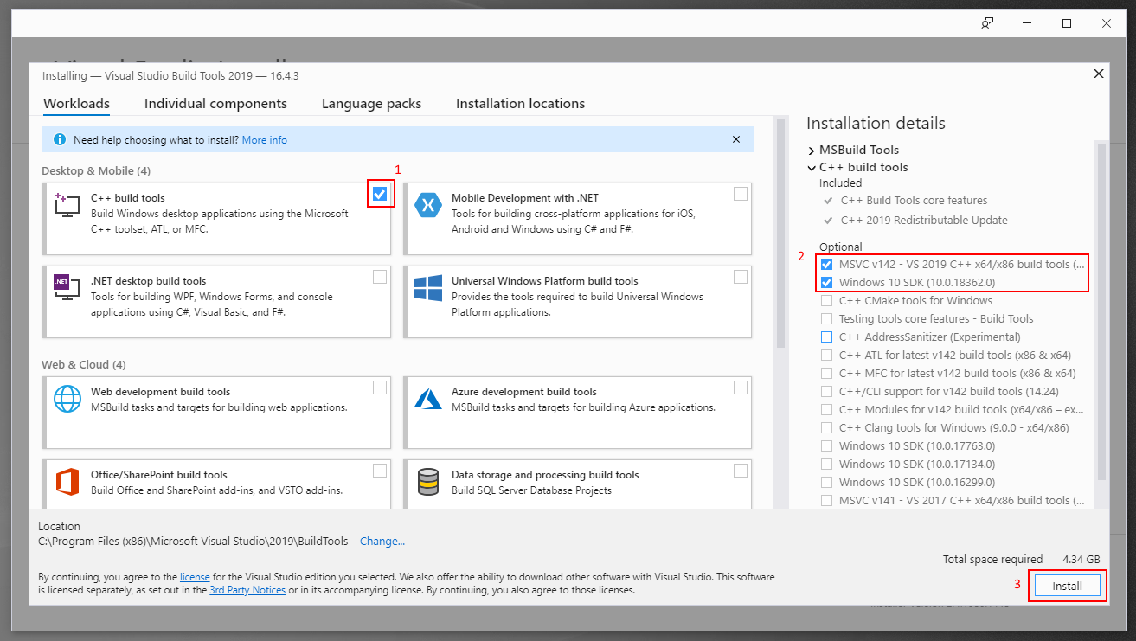Image resolution: width=1136 pixels, height=641 pixels.
Task: Click Change... link for install location
Action: pos(382,542)
